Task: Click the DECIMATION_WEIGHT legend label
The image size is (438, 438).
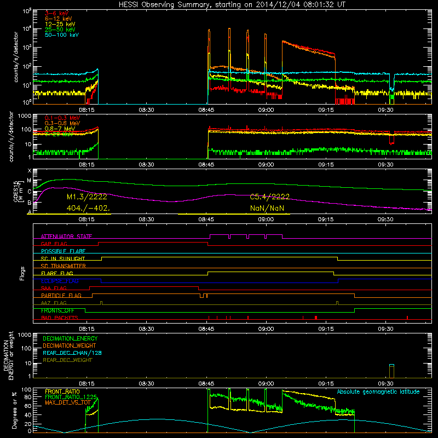Action: [70, 345]
